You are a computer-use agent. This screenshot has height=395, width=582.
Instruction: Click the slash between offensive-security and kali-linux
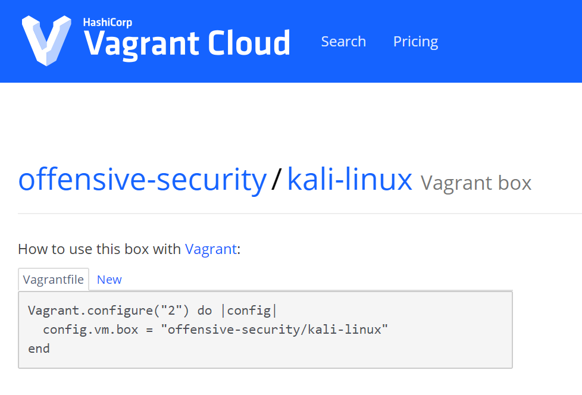(x=275, y=179)
